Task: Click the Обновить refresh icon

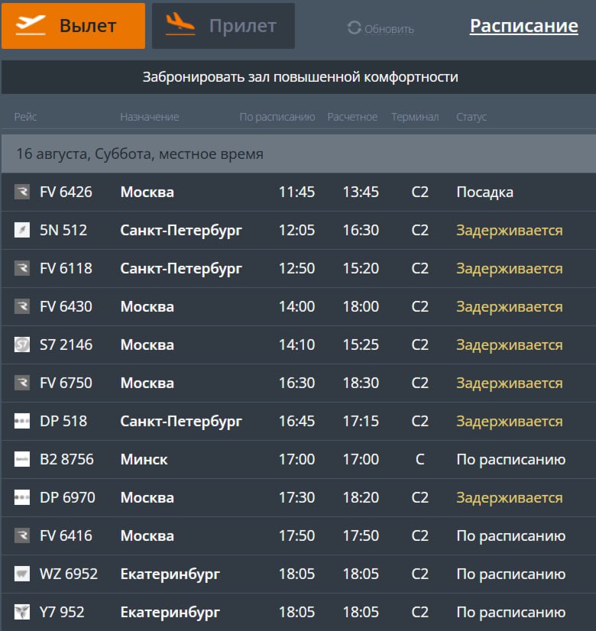Action: point(354,28)
